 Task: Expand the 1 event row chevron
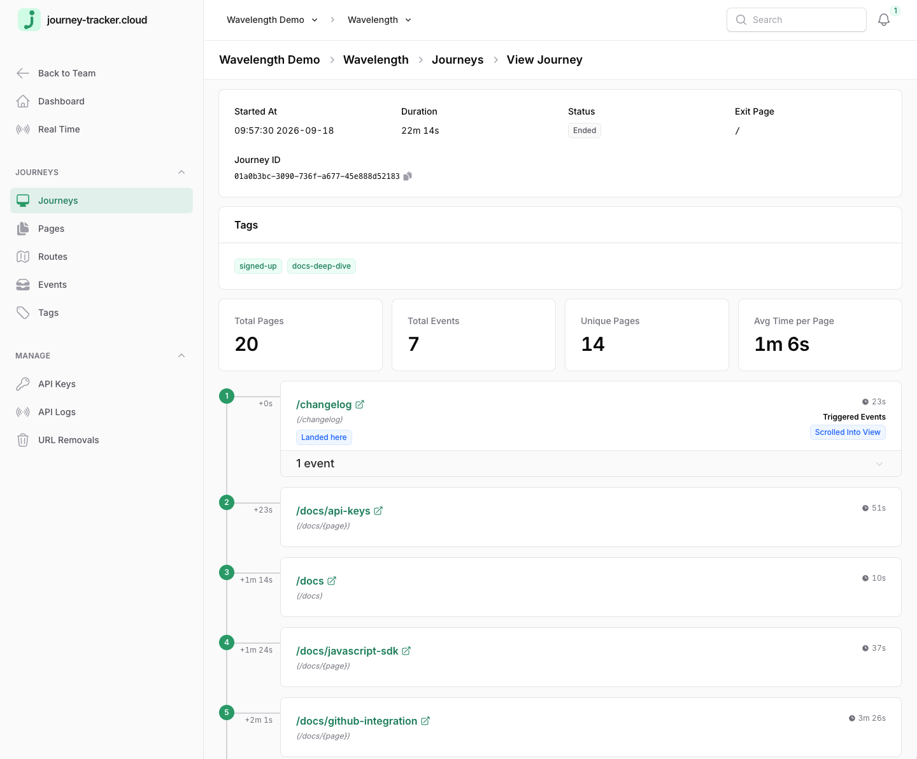coord(879,464)
